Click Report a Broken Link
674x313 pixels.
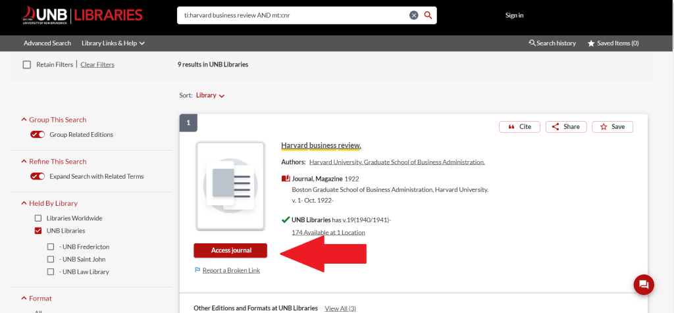231,270
